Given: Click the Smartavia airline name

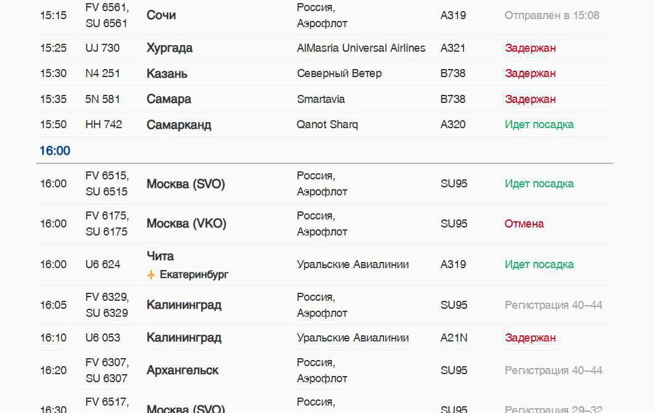Looking at the screenshot, I should (321, 99).
